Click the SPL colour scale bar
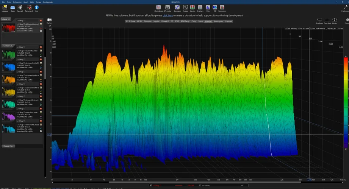349x189 pixels. pos(345,102)
